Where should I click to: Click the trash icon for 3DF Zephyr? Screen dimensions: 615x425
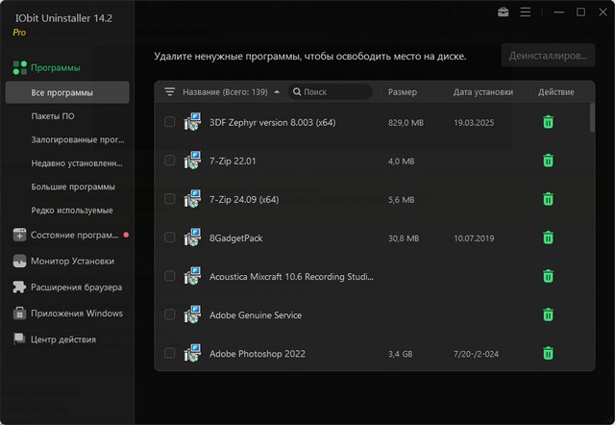(x=548, y=122)
